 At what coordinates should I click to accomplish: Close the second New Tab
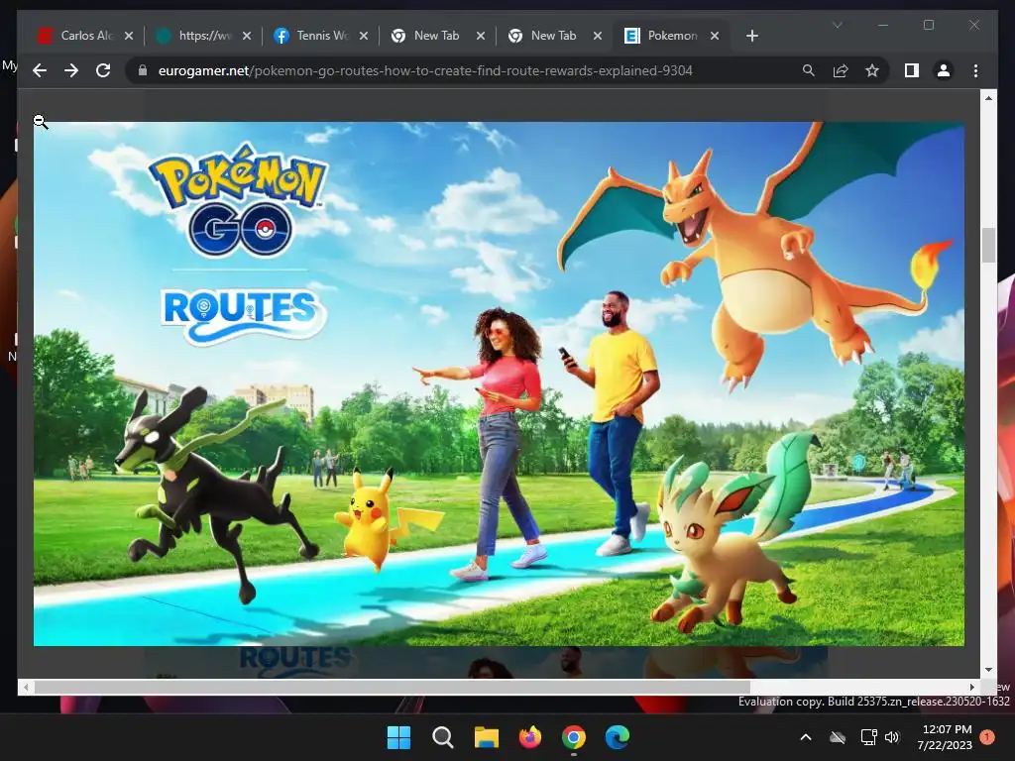click(598, 36)
